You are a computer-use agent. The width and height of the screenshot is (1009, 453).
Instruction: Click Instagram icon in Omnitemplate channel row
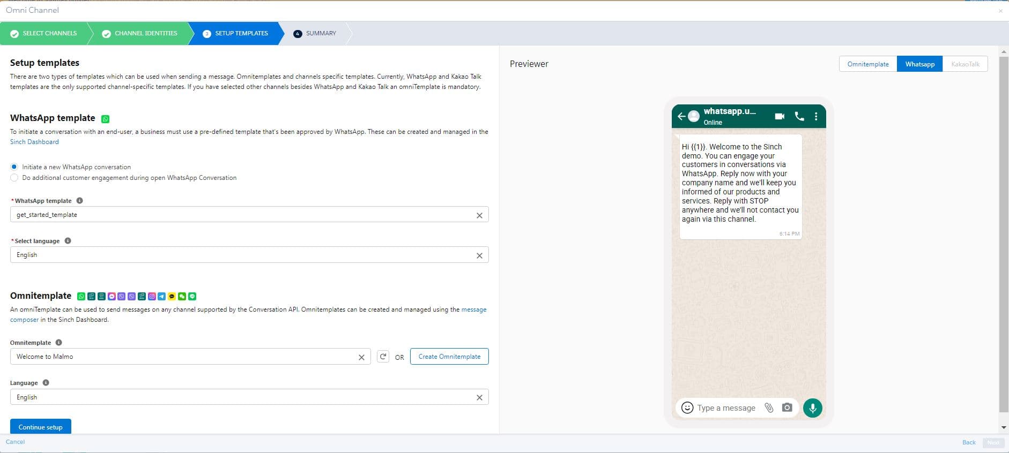coord(152,296)
